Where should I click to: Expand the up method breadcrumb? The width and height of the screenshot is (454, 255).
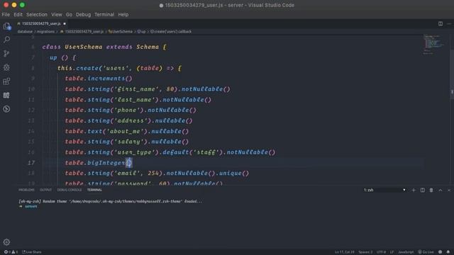tap(142, 31)
